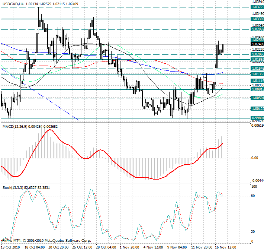264x250 pixels.
Task: Select the 1 Nov 20:00 time label
Action: (130, 247)
